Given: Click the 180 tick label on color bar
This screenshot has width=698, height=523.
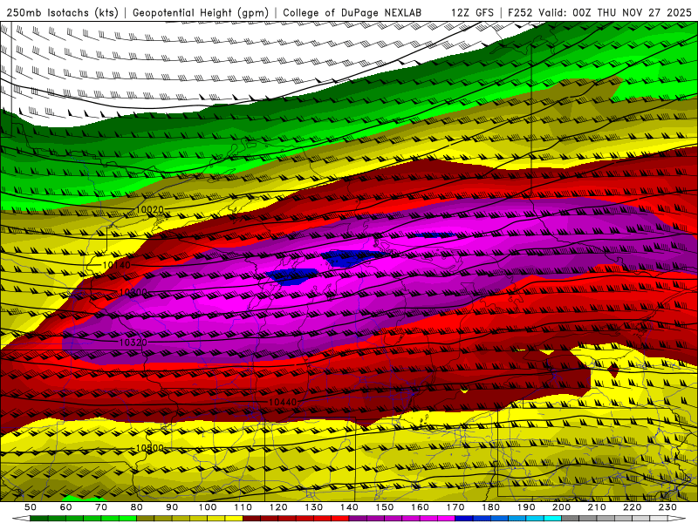Looking at the screenshot, I should tap(490, 507).
